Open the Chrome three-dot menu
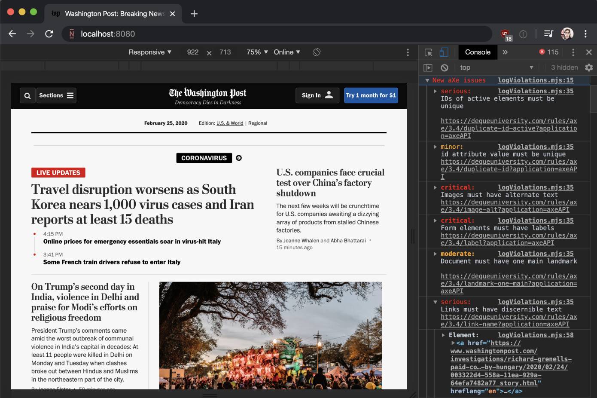597x398 pixels. coord(585,34)
